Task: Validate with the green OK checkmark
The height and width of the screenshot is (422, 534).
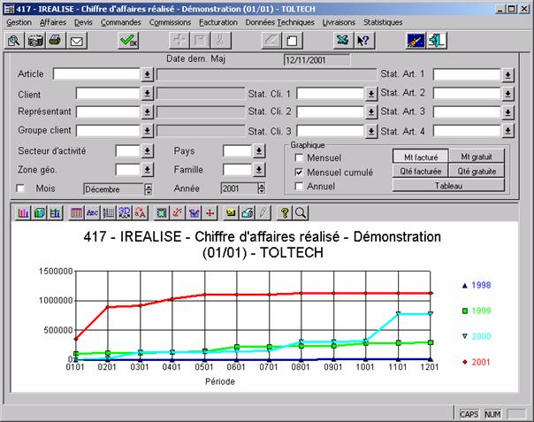Action: pos(128,41)
